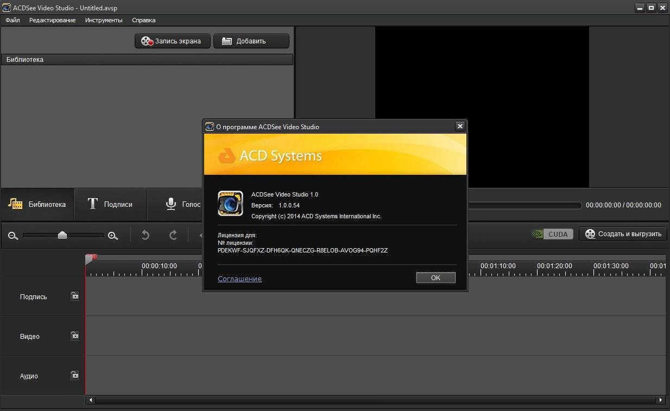Open the Редактирование menu
This screenshot has width=670, height=411.
point(53,20)
